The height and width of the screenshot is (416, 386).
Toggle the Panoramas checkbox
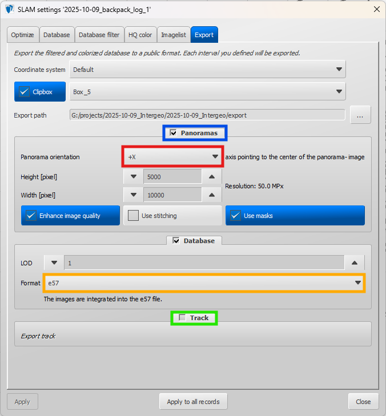174,133
